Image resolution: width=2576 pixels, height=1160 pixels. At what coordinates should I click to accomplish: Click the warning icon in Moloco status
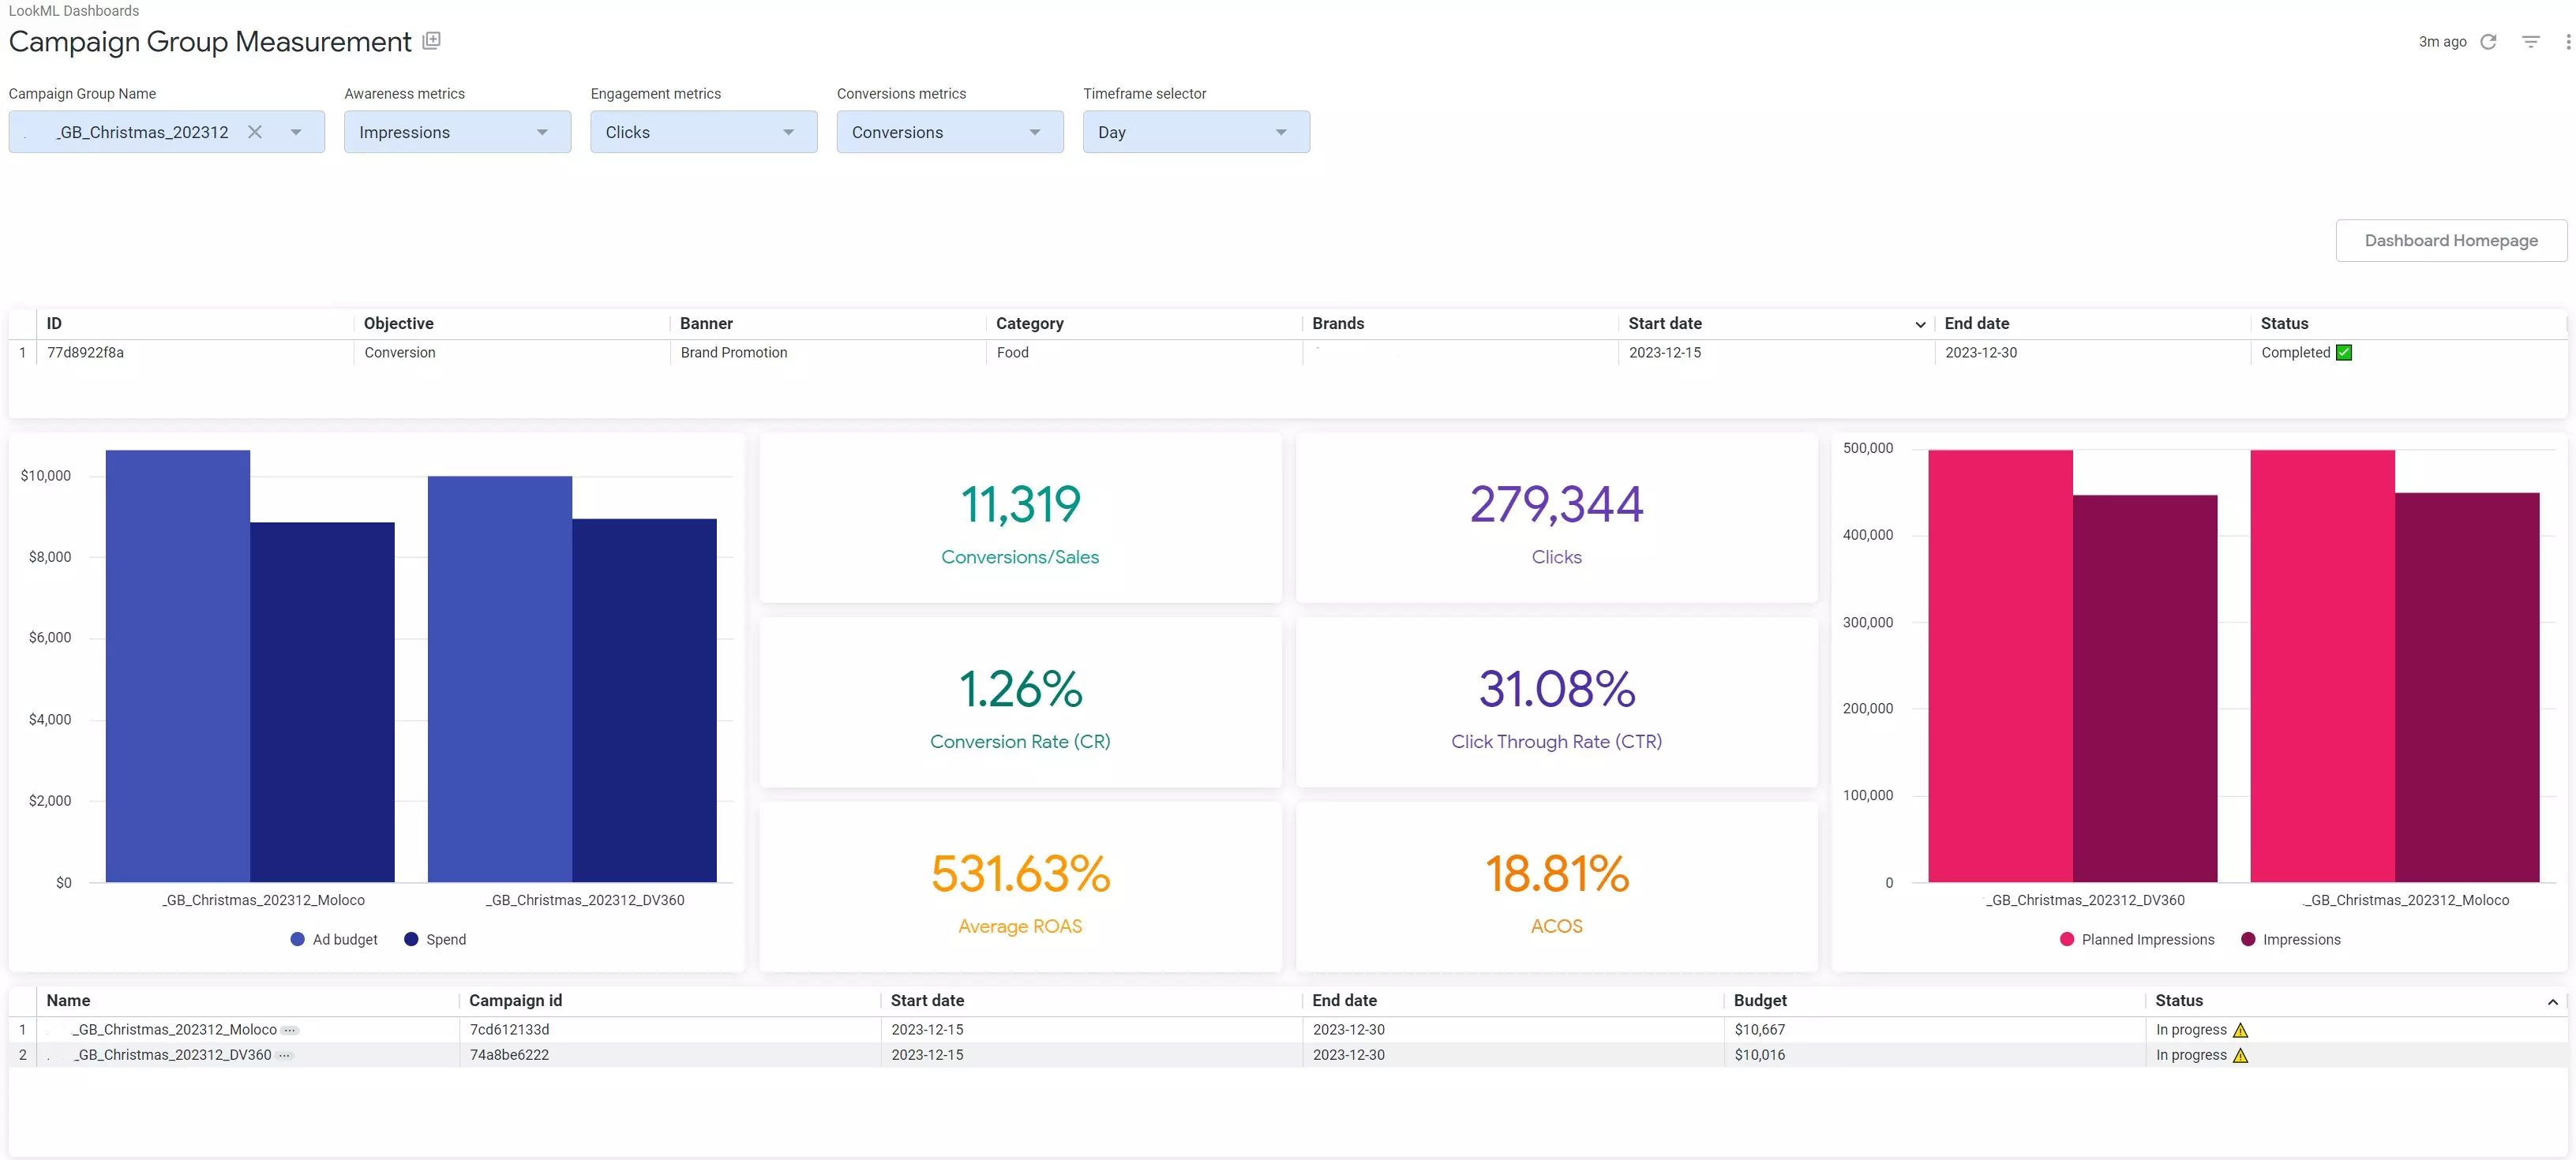[x=2240, y=1030]
